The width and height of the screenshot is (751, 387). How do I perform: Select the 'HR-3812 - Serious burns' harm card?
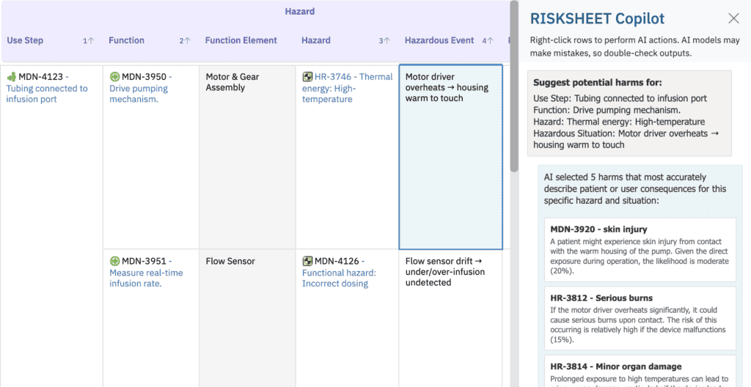point(640,319)
